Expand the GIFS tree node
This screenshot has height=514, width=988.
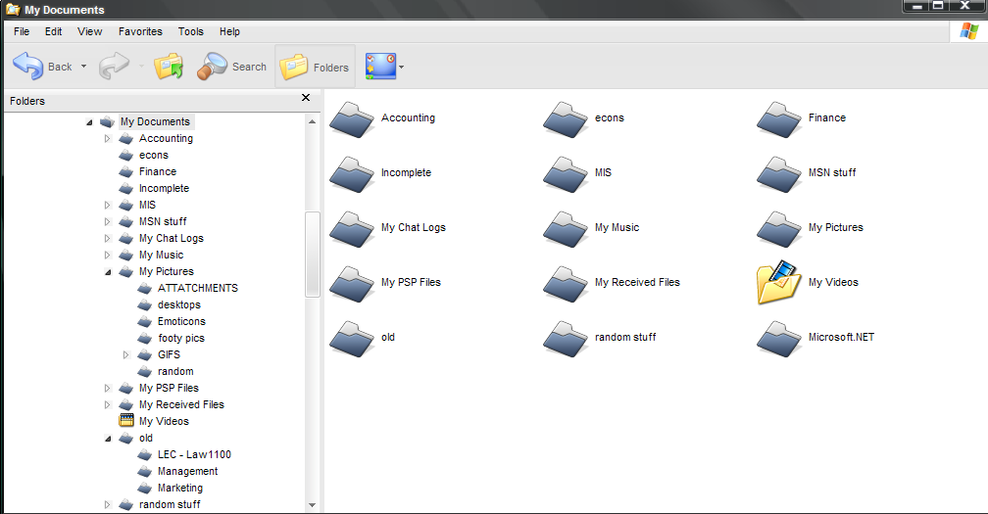126,355
